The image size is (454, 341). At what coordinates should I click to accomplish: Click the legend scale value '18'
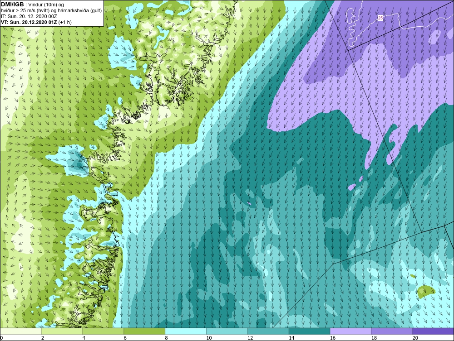(374, 338)
